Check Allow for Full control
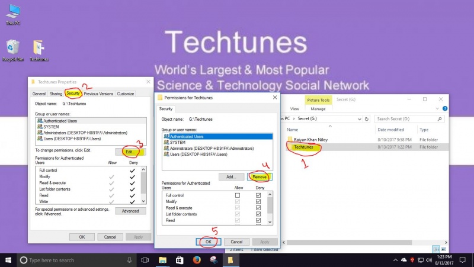 coord(238,195)
